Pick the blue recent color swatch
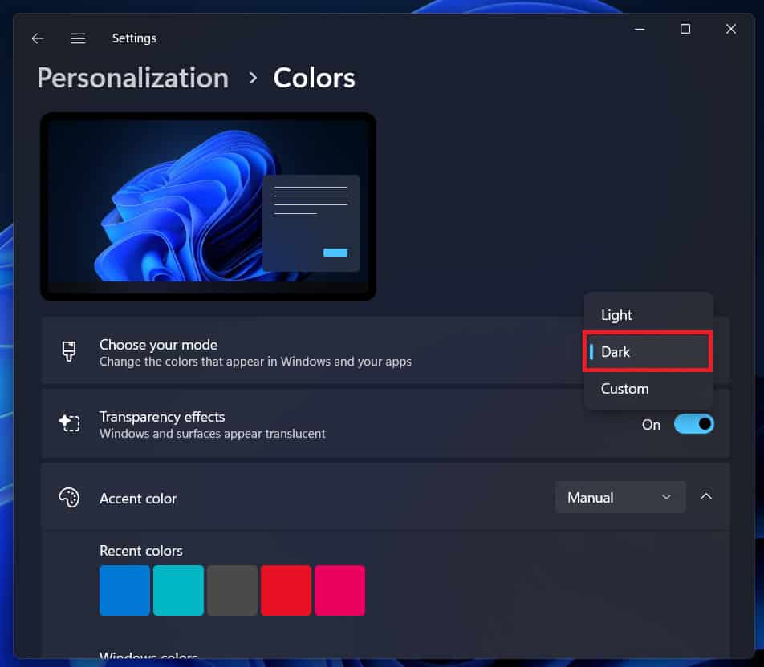The height and width of the screenshot is (667, 764). pos(124,590)
